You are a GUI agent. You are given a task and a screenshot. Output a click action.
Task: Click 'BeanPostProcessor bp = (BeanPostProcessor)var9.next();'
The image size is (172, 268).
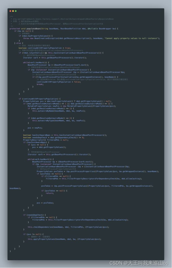pos(63,162)
